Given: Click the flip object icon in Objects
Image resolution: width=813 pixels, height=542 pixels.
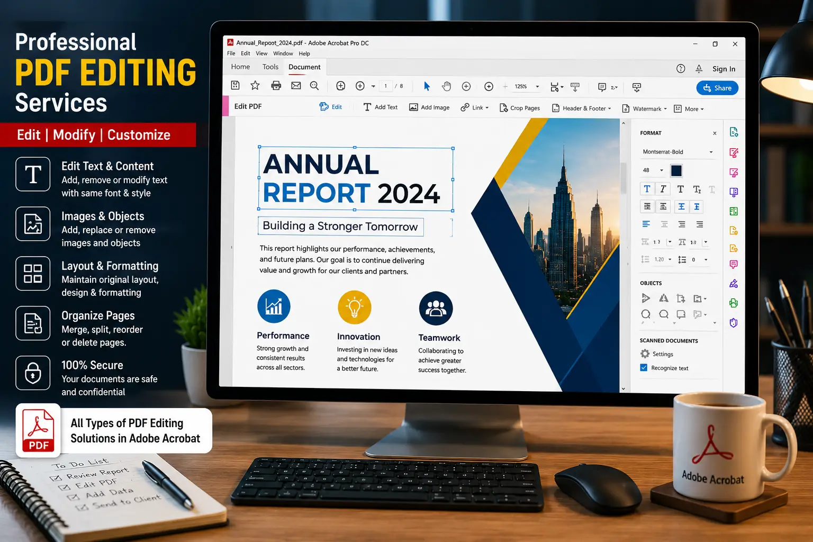Looking at the screenshot, I should (x=664, y=298).
